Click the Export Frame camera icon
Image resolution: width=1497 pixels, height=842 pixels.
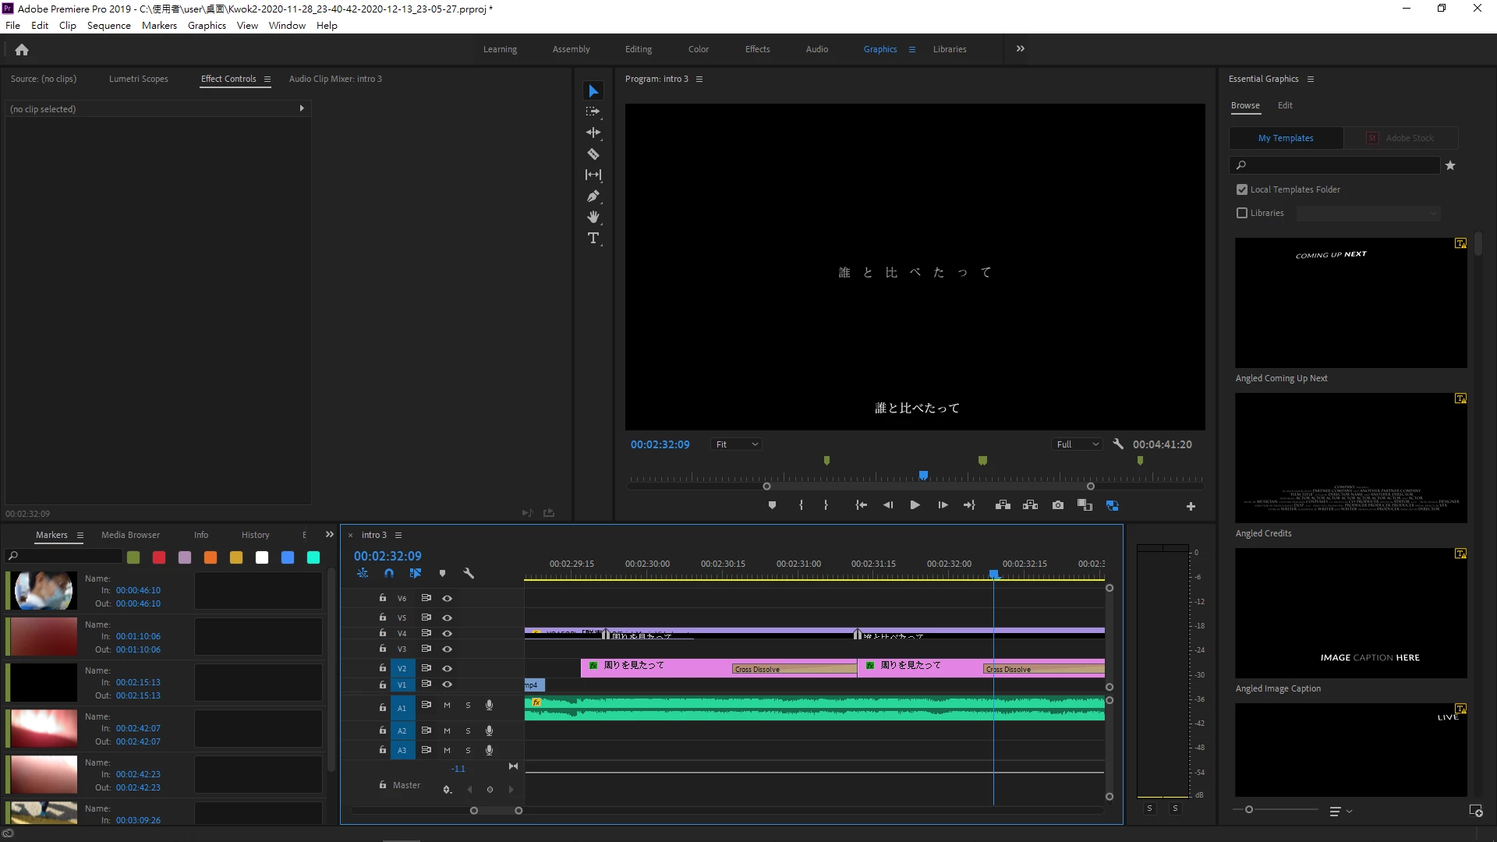pos(1057,505)
